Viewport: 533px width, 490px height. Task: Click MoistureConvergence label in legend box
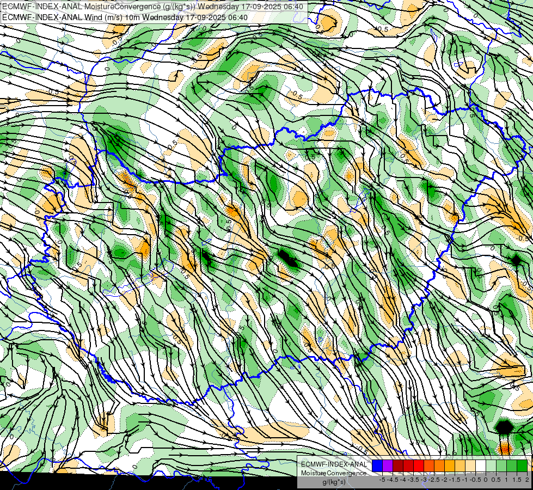coord(334,473)
